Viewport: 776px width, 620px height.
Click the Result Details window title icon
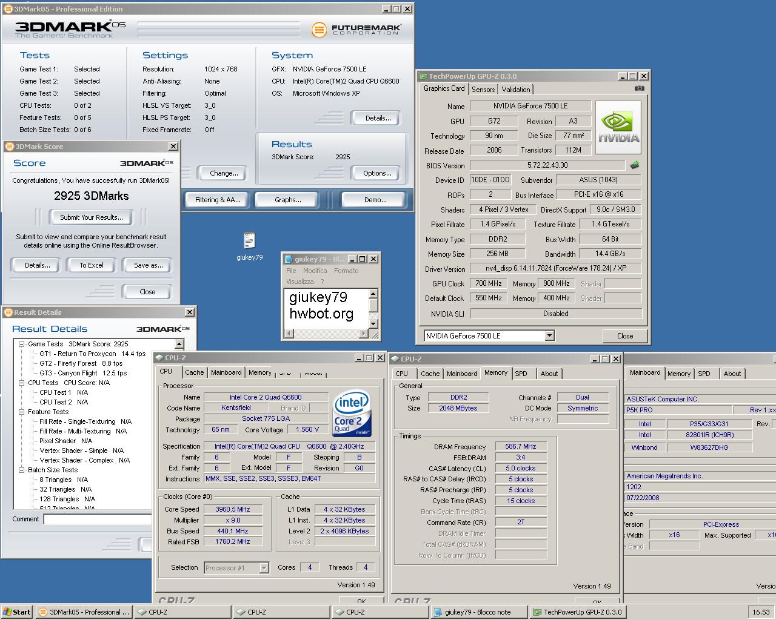pos(8,312)
